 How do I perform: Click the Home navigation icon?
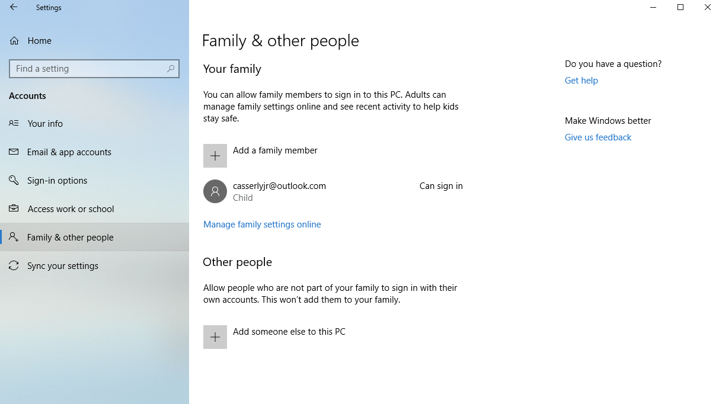coord(13,40)
